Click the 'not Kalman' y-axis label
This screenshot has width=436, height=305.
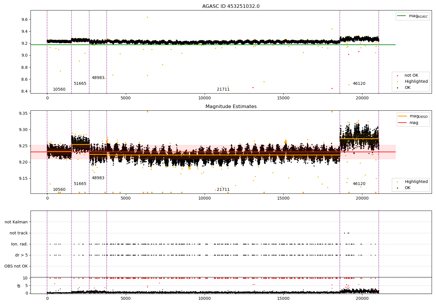(16, 222)
